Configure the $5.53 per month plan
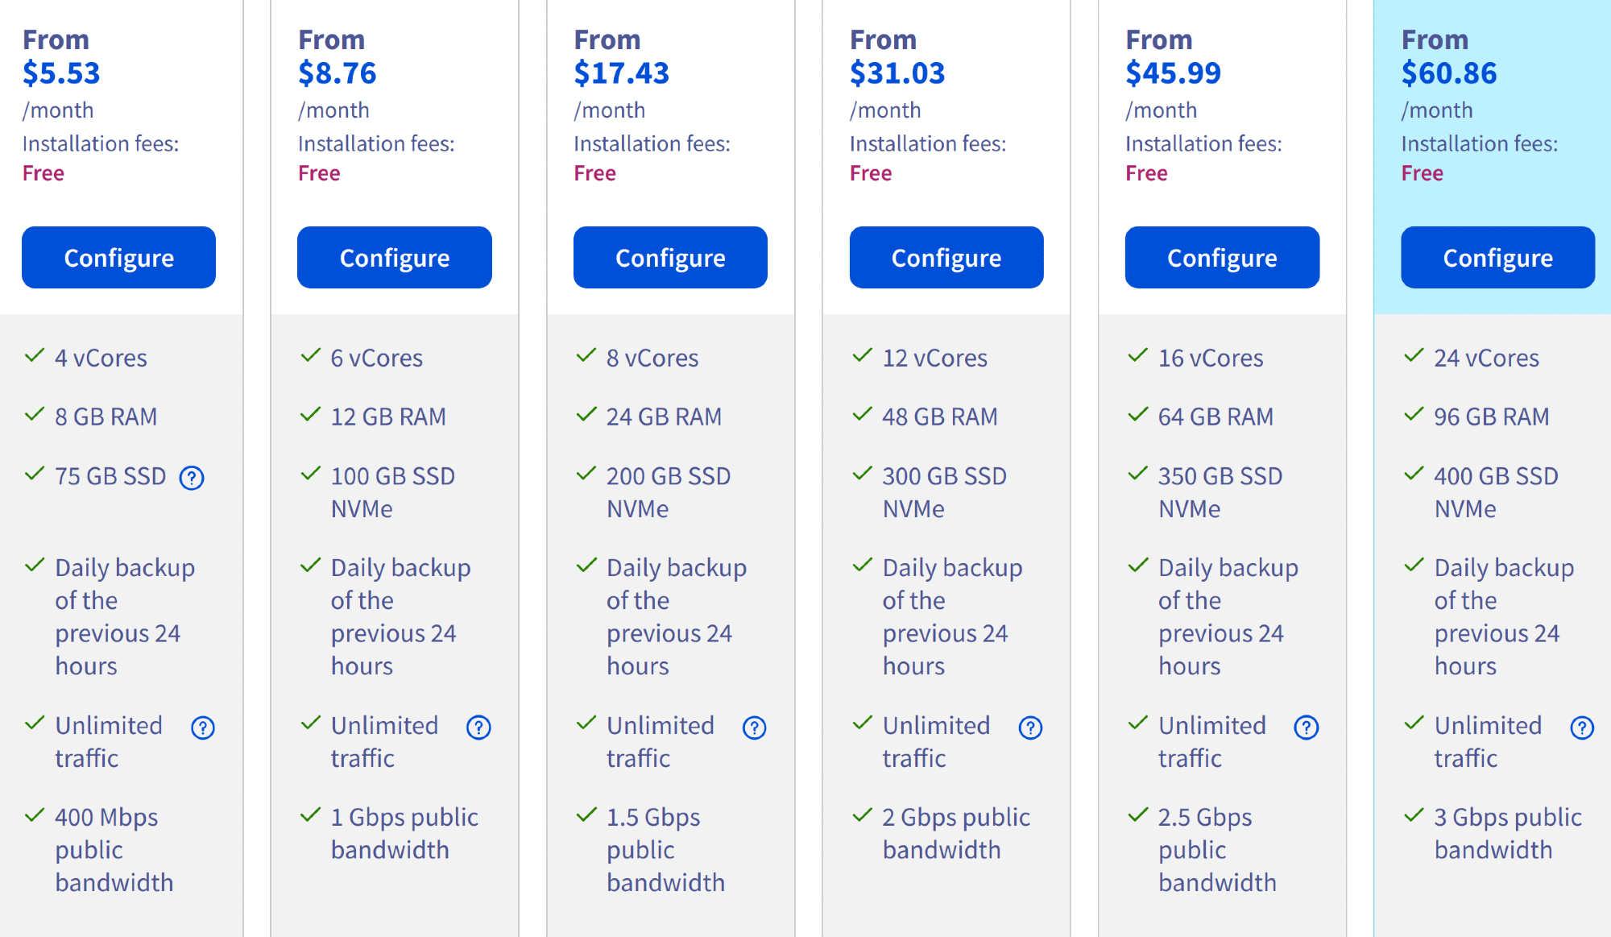1611x937 pixels. coord(118,258)
